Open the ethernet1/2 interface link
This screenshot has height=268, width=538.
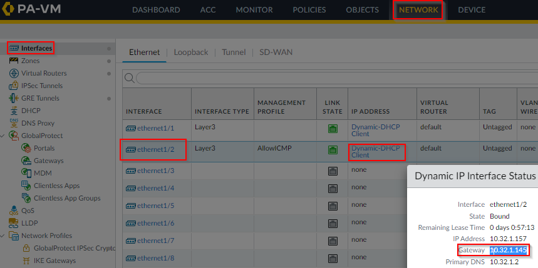pyautogui.click(x=156, y=149)
